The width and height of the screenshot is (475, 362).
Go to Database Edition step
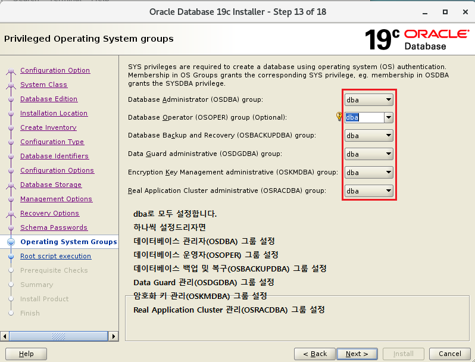click(49, 99)
